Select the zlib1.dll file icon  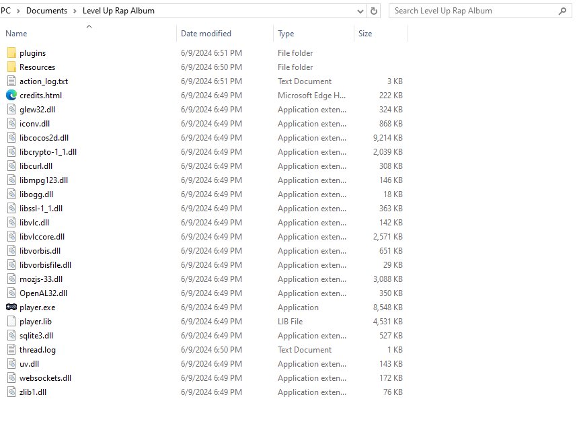coord(11,392)
